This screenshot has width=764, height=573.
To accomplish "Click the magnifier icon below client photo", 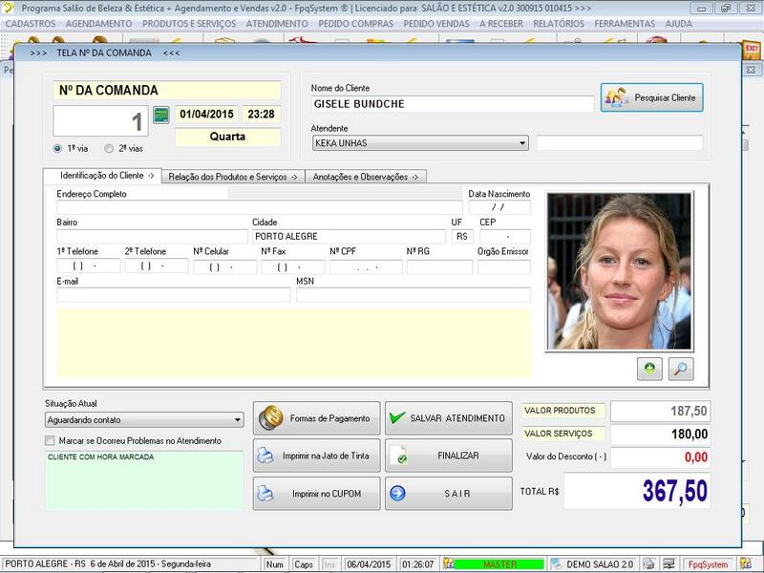I will (681, 370).
